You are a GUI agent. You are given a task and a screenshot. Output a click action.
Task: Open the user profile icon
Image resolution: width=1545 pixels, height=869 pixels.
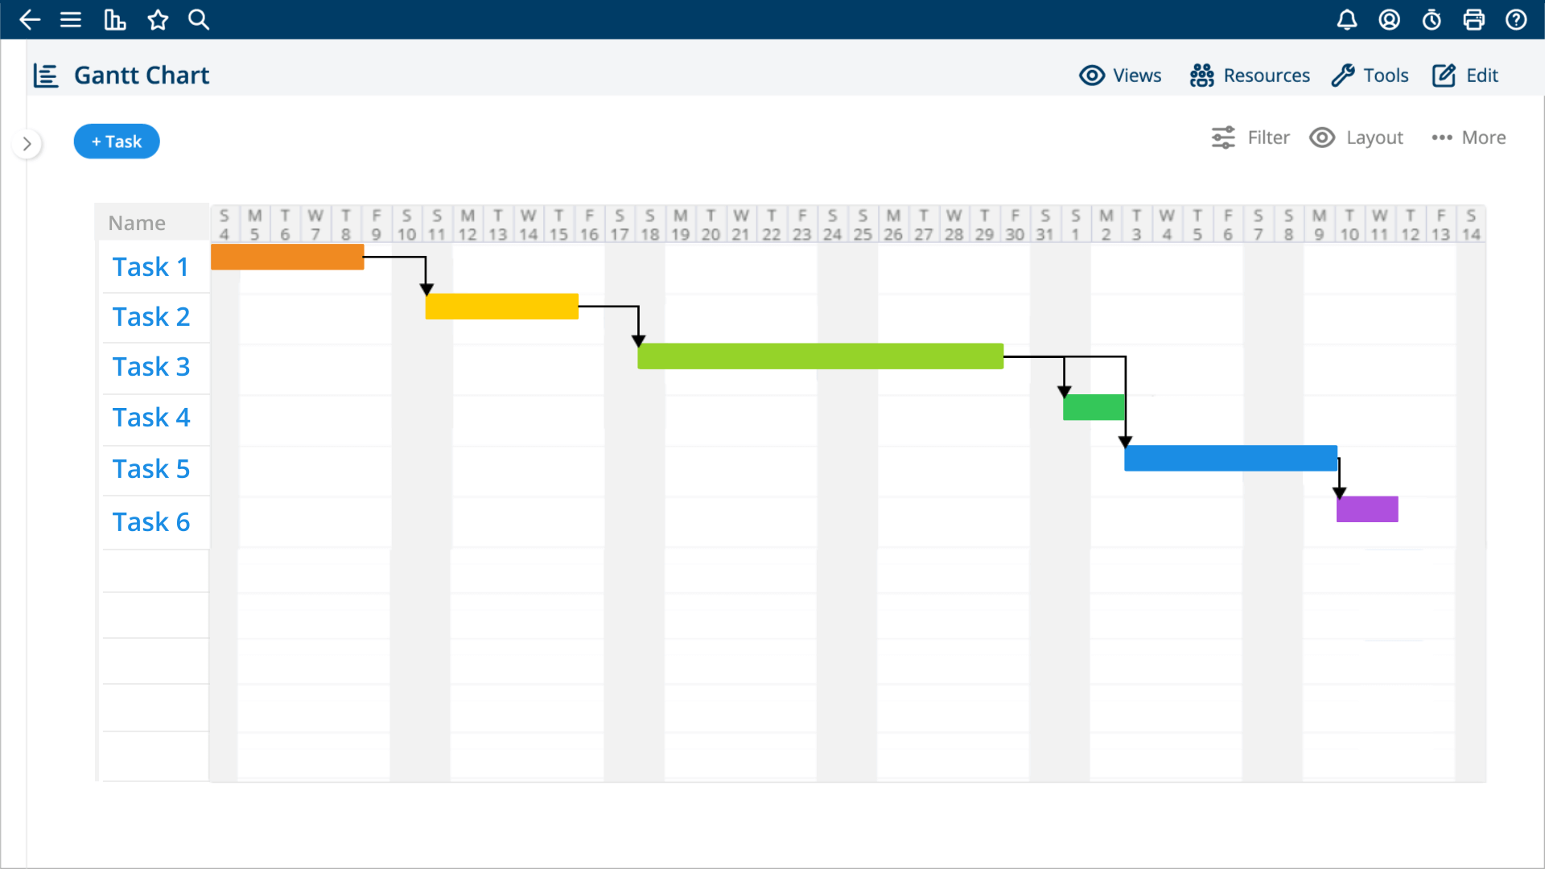click(1390, 20)
